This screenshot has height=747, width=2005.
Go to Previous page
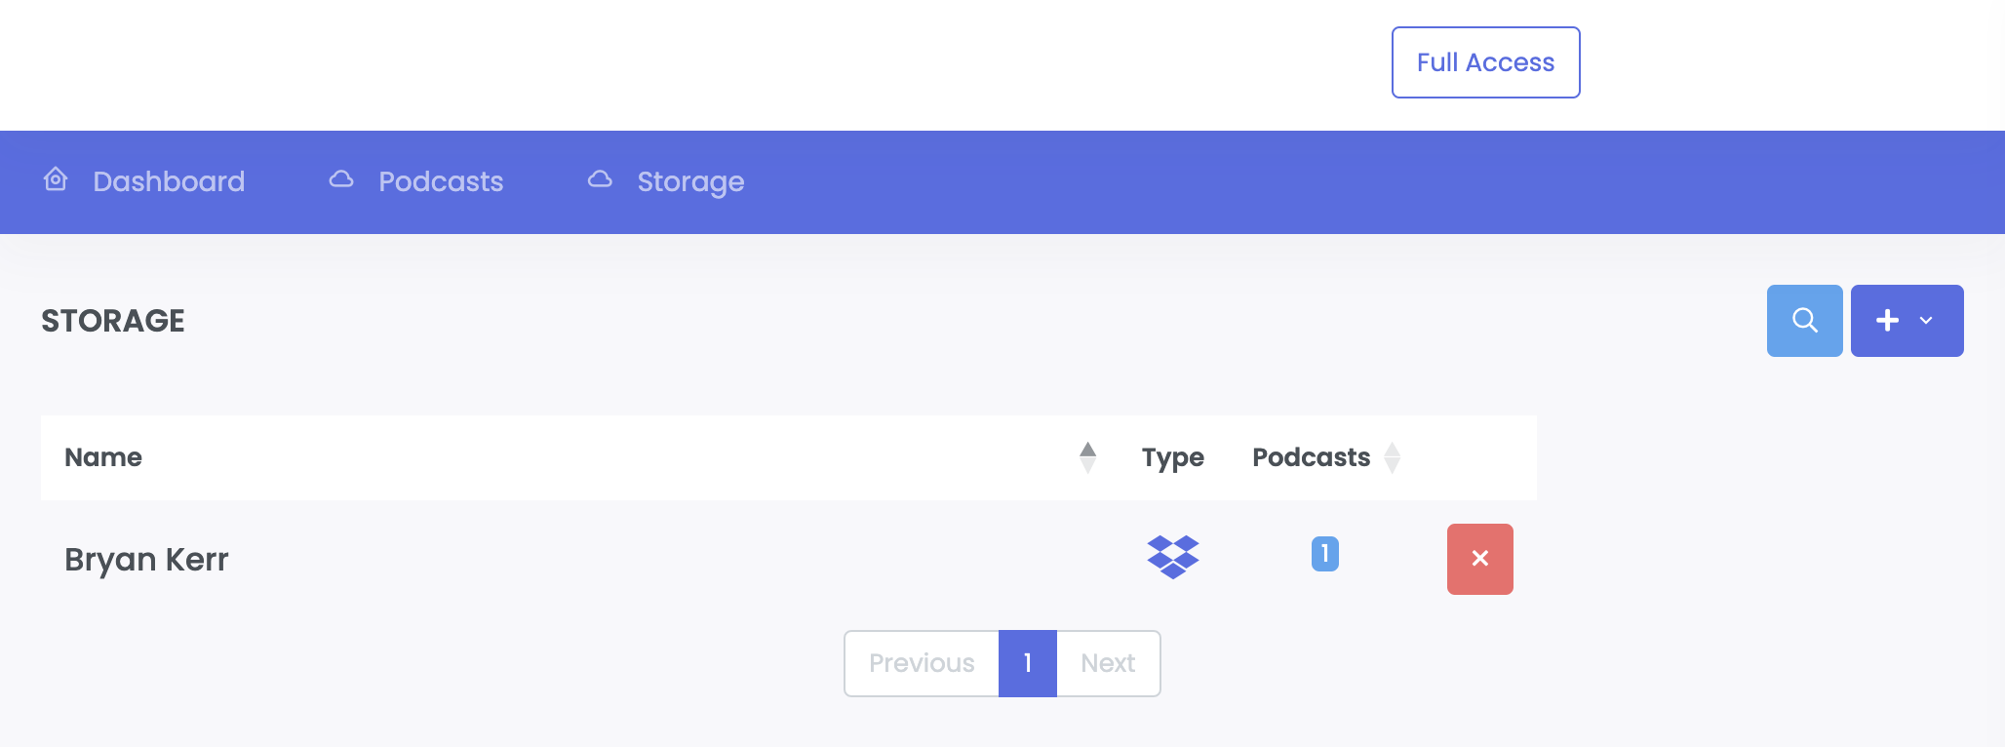pos(922,663)
